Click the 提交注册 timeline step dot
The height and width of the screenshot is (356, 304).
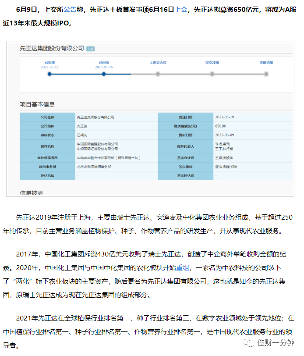[212, 74]
